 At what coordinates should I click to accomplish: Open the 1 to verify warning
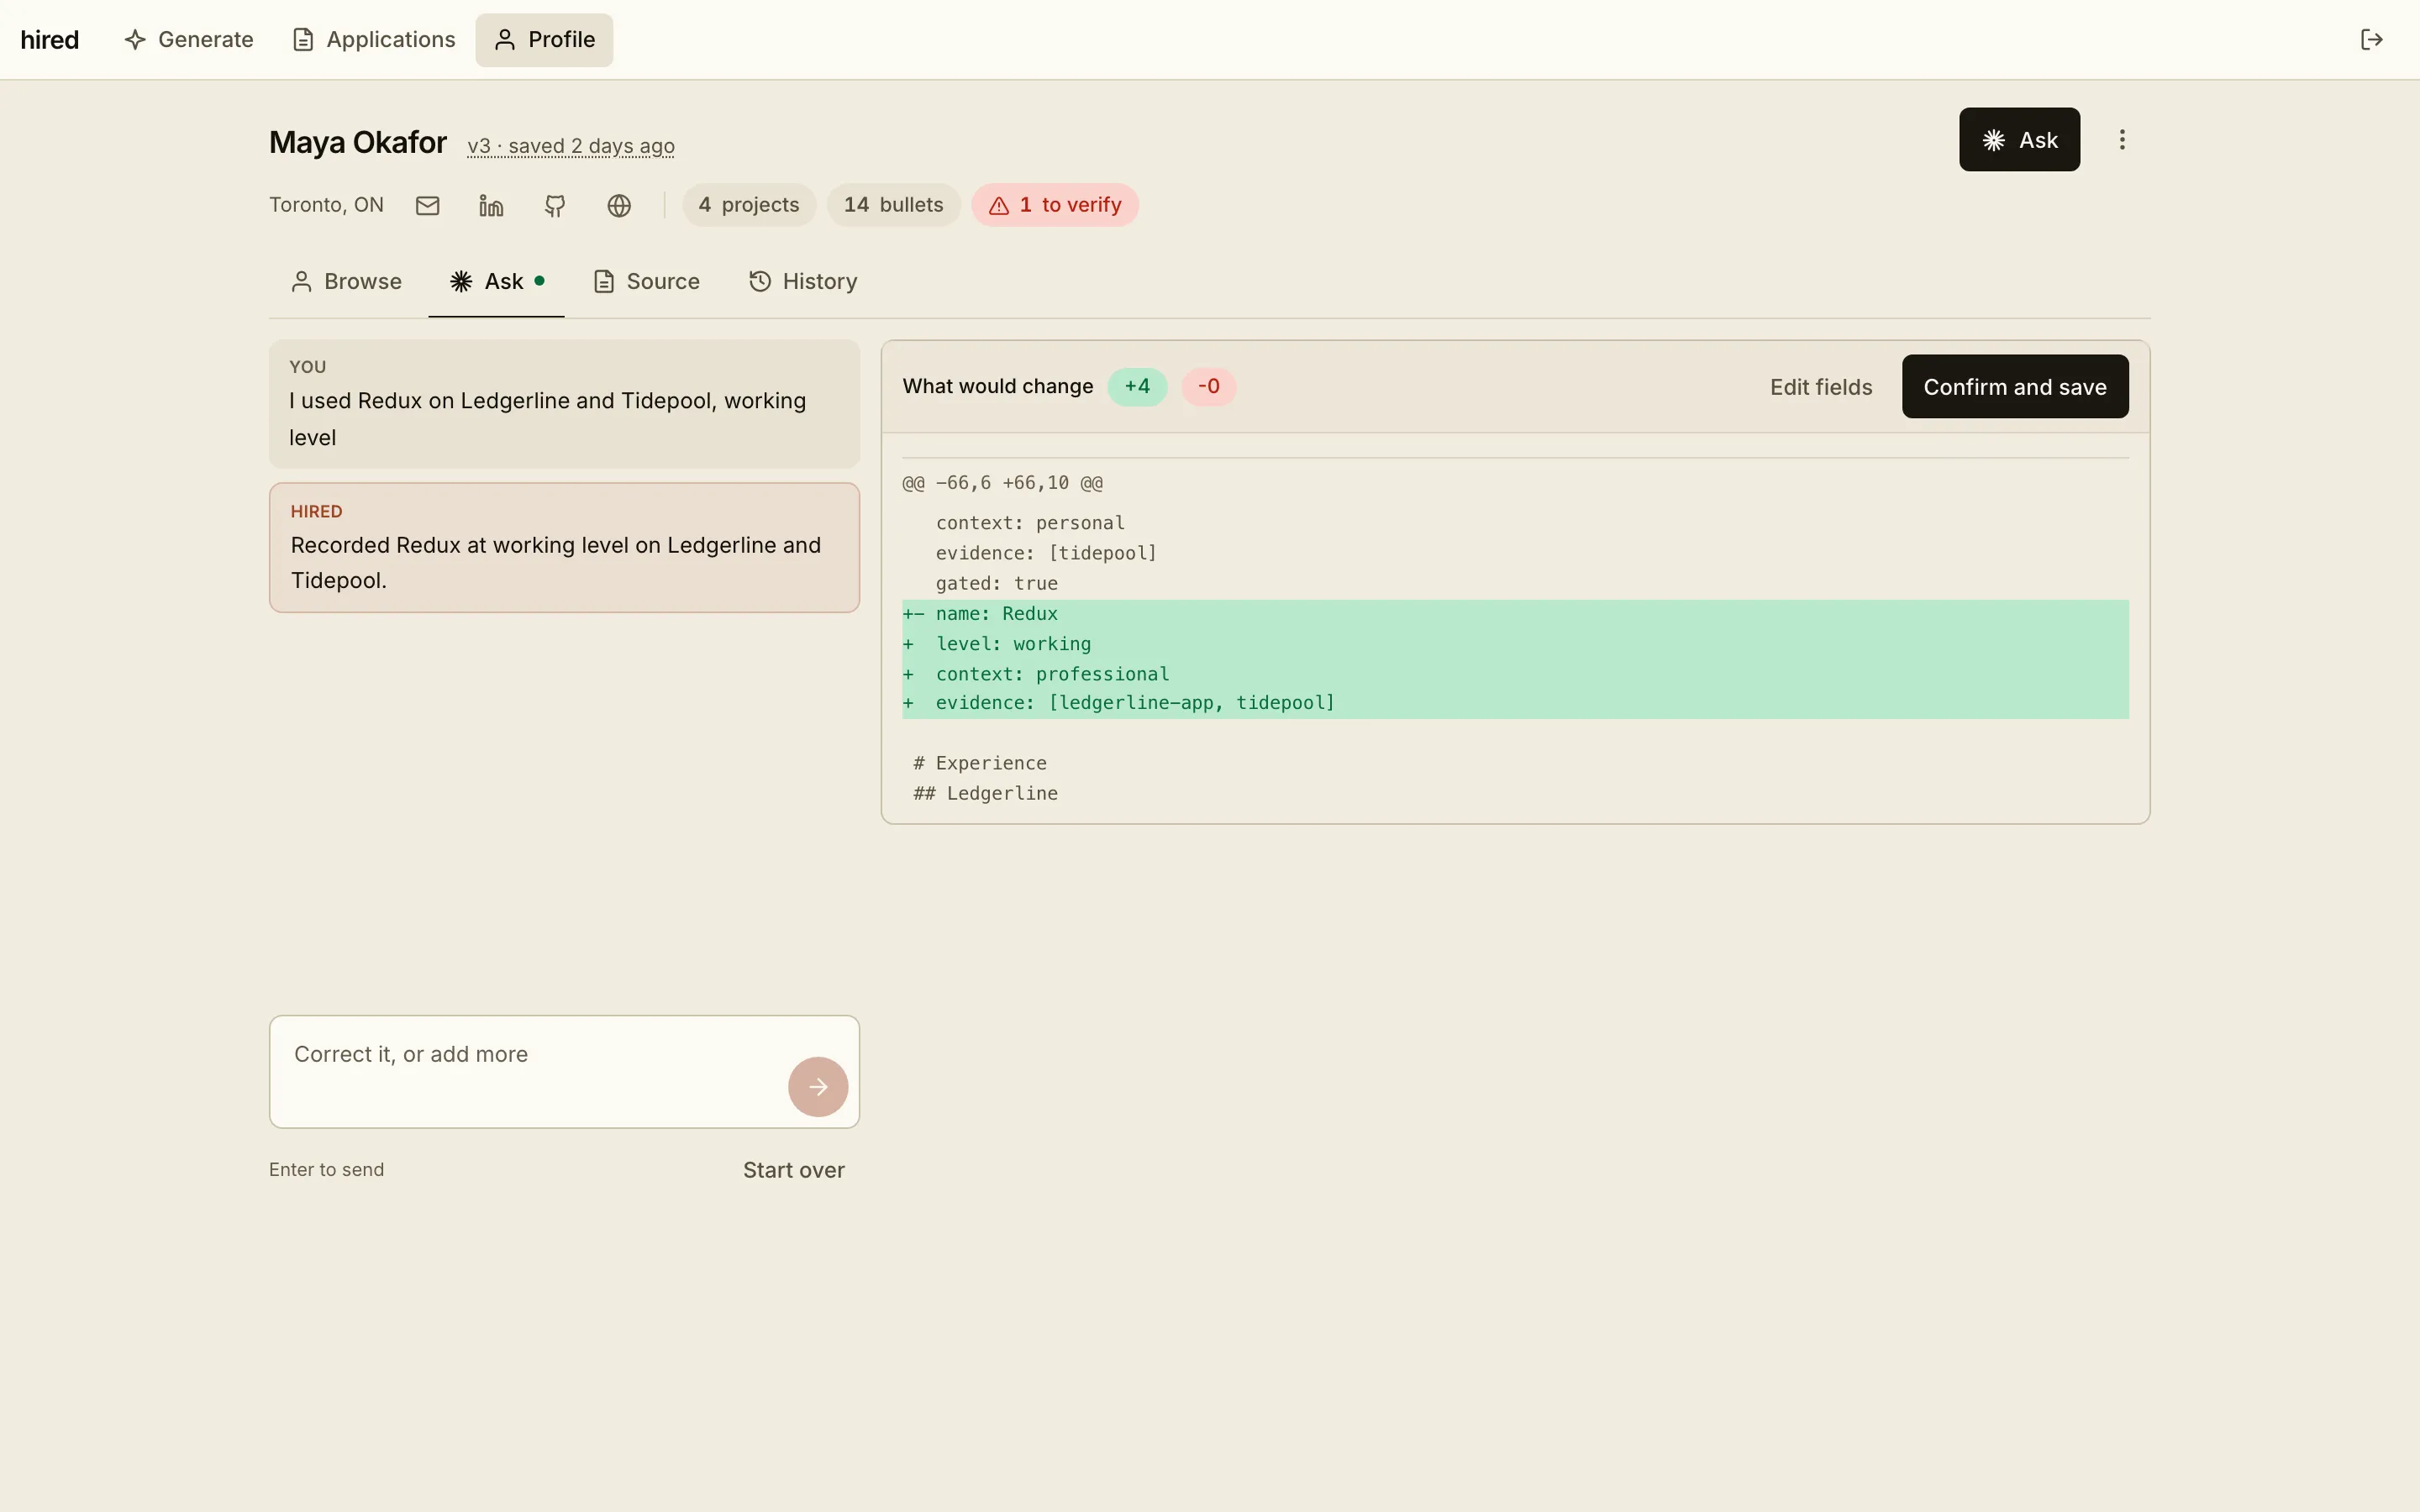coord(1055,205)
